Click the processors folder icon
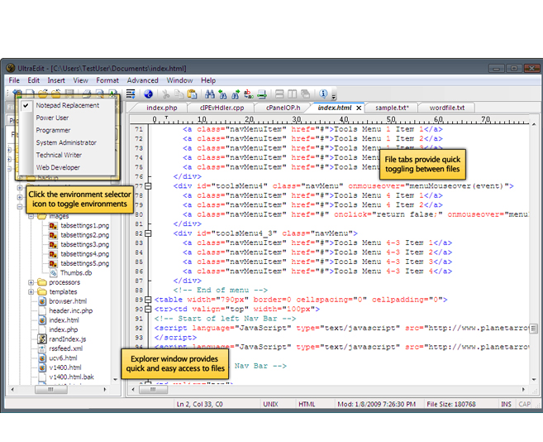This screenshot has width=543, height=442. point(42,282)
